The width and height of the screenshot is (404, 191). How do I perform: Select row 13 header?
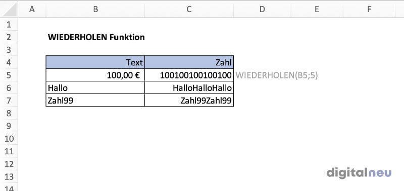(x=9, y=176)
